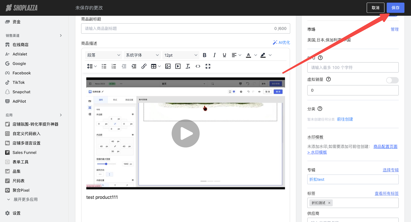Toggle the 虚拟销量 switch

click(392, 80)
